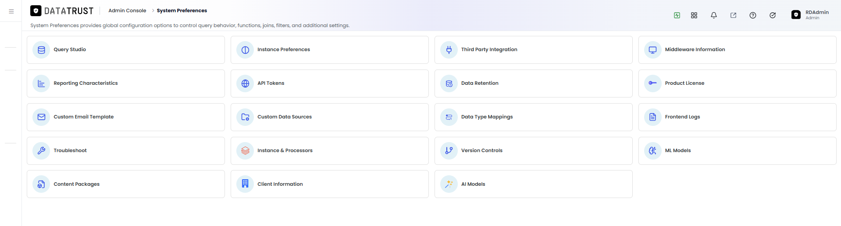The height and width of the screenshot is (226, 841).
Task: Click the external link icon in header
Action: point(733,15)
